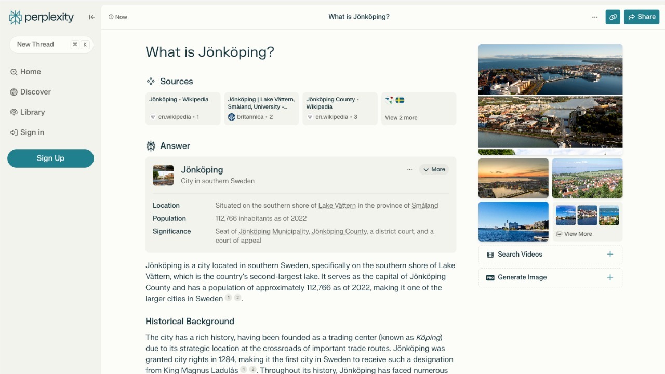The image size is (665, 374).
Task: Expand the More dropdown in Jönköping card
Action: [x=434, y=169]
